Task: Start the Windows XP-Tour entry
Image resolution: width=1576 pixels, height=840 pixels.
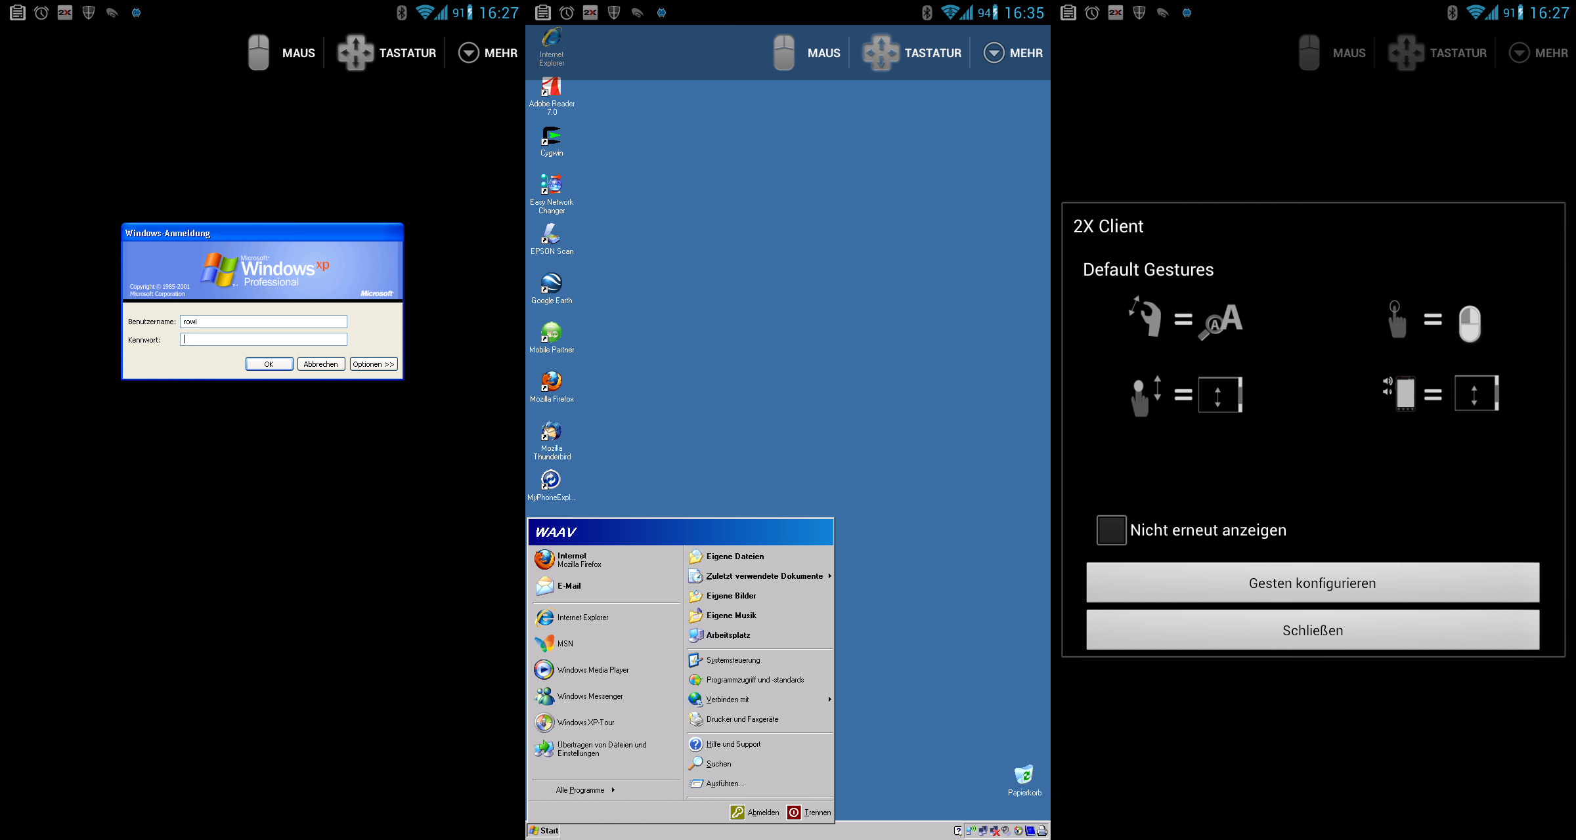Action: (x=605, y=723)
